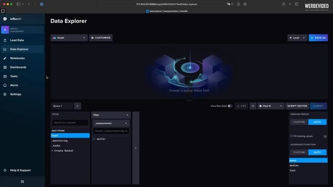Select the test bucket
The height and width of the screenshot is (187, 333).
(70, 136)
